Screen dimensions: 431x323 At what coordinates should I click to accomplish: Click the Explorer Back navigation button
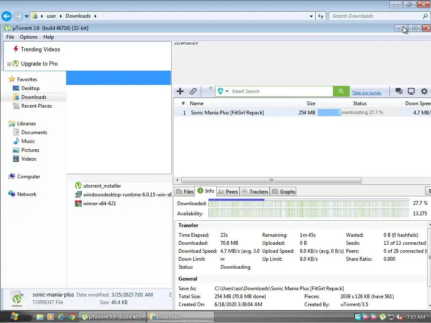coord(7,16)
